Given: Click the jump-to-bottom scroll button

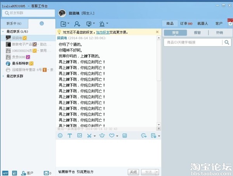Looking at the screenshot, I should tap(159, 129).
